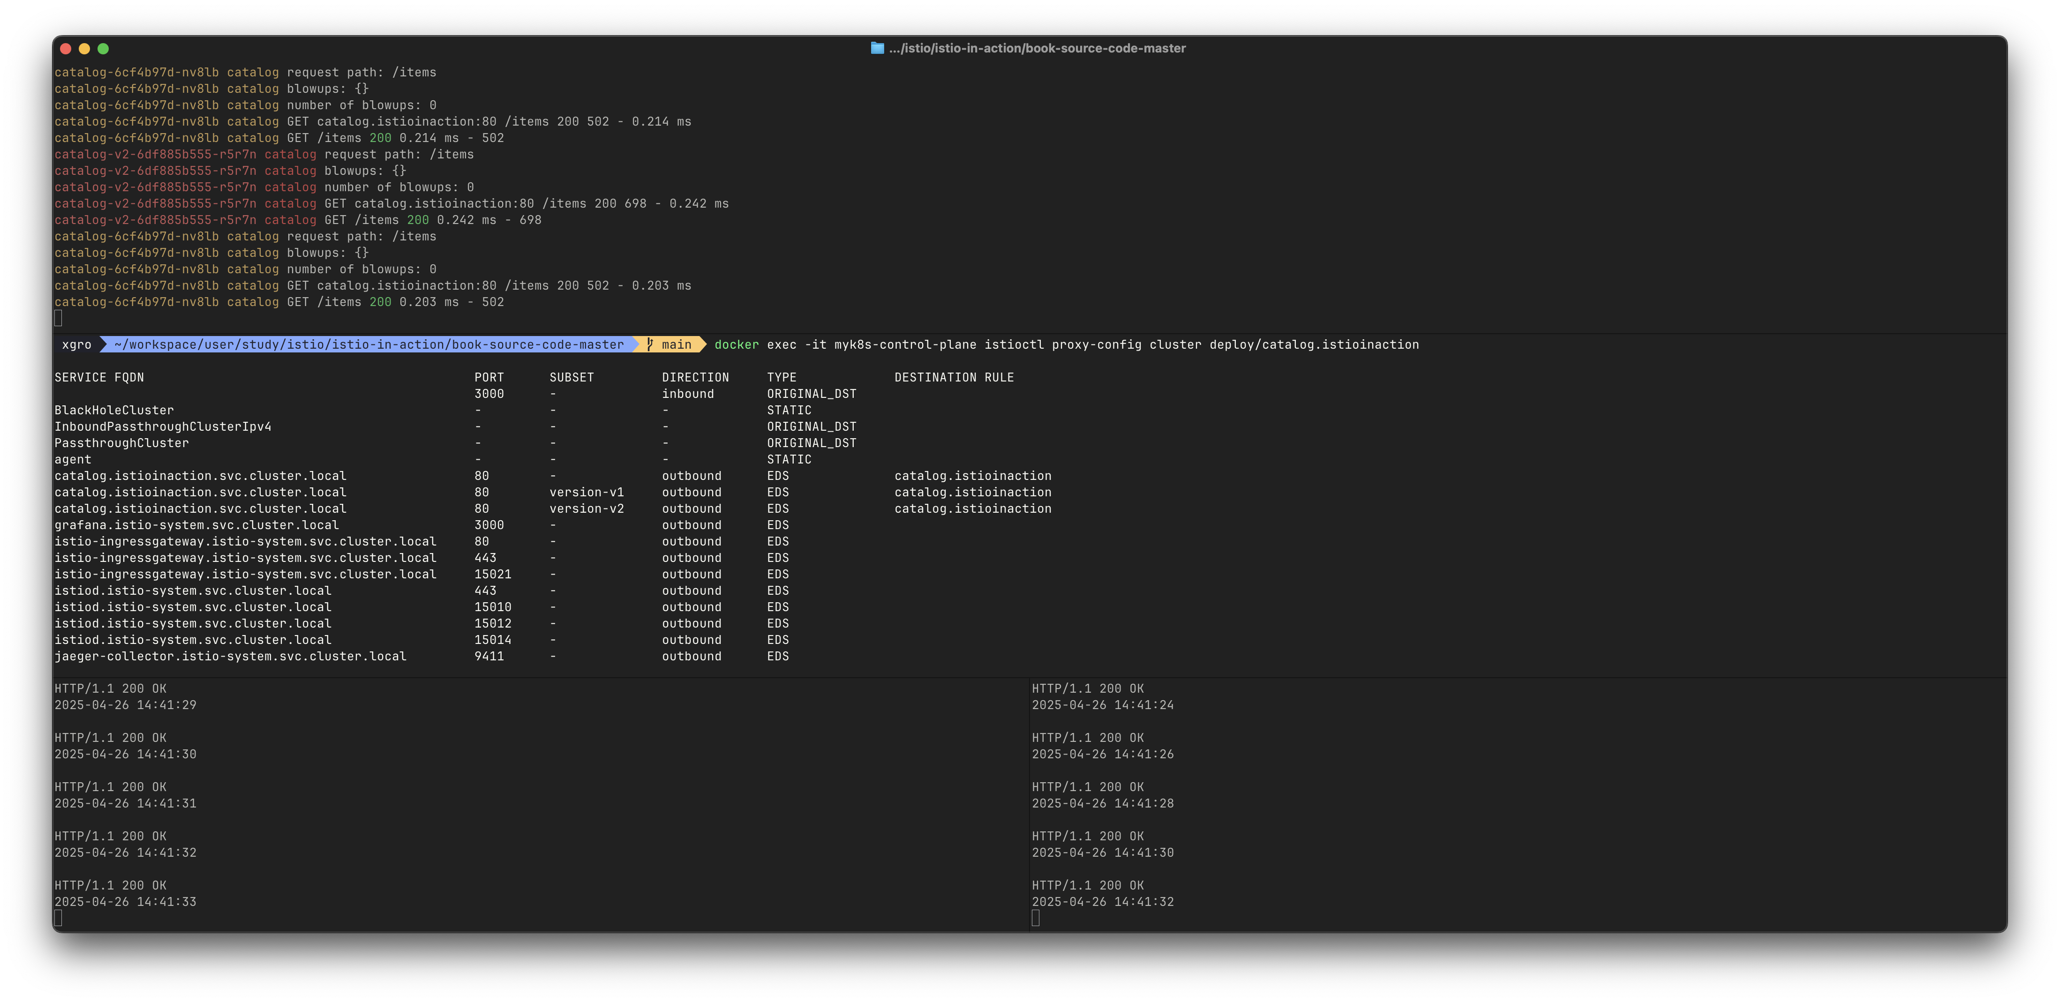The image size is (2060, 1002).
Task: Click timestamp 2025-04-26 14:41:26
Action: 1103,754
